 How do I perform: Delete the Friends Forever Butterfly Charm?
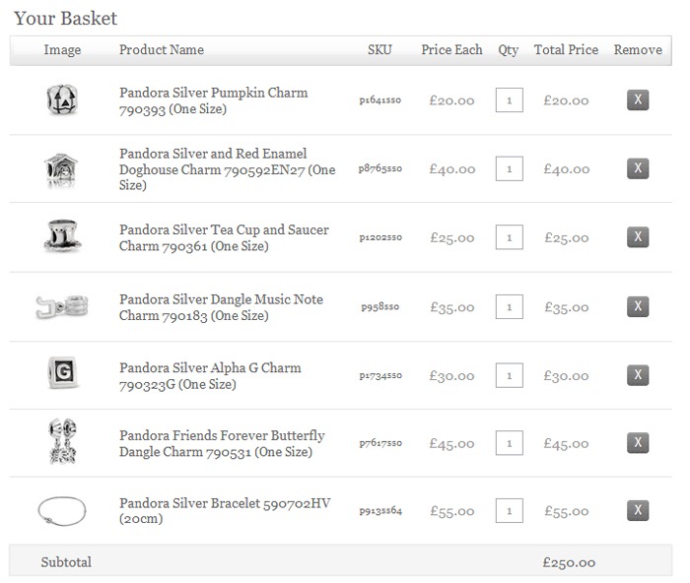pyautogui.click(x=637, y=443)
